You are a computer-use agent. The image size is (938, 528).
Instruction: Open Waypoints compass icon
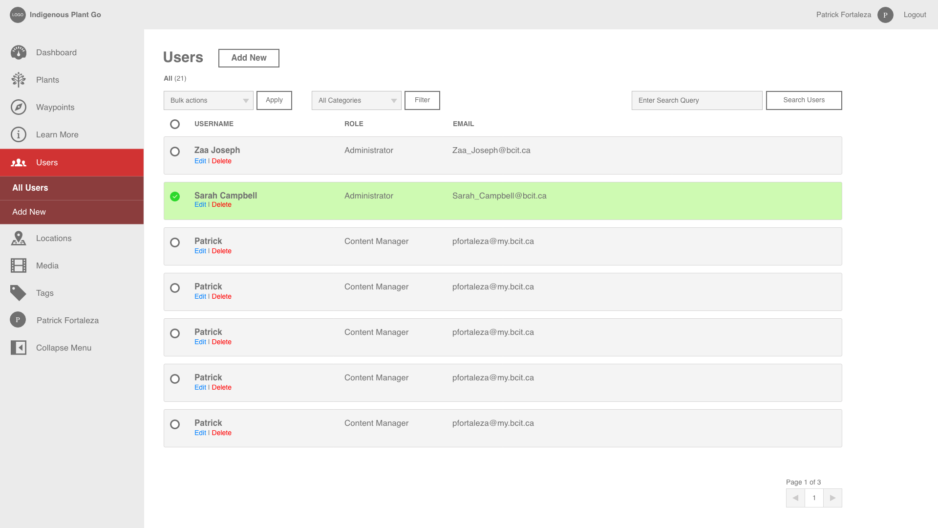pyautogui.click(x=19, y=107)
